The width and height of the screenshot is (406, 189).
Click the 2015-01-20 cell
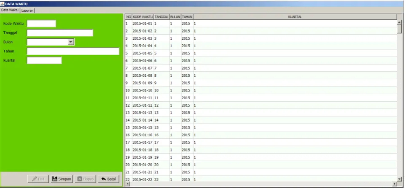pos(143,165)
